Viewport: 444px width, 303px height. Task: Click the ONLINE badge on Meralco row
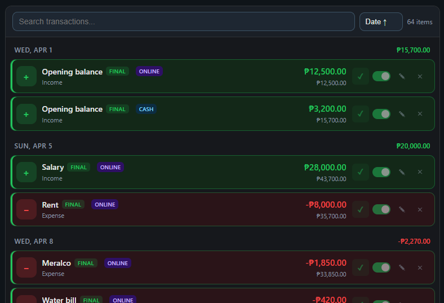click(x=118, y=263)
